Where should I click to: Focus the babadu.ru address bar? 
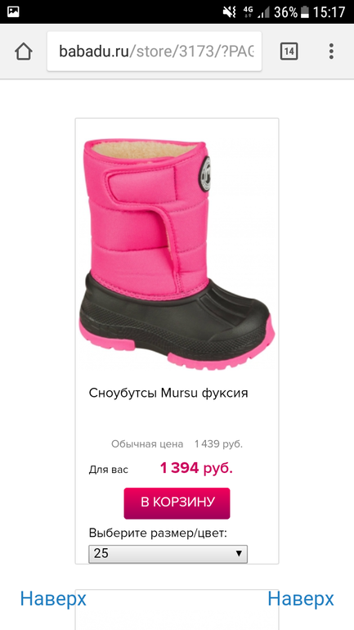click(x=155, y=52)
